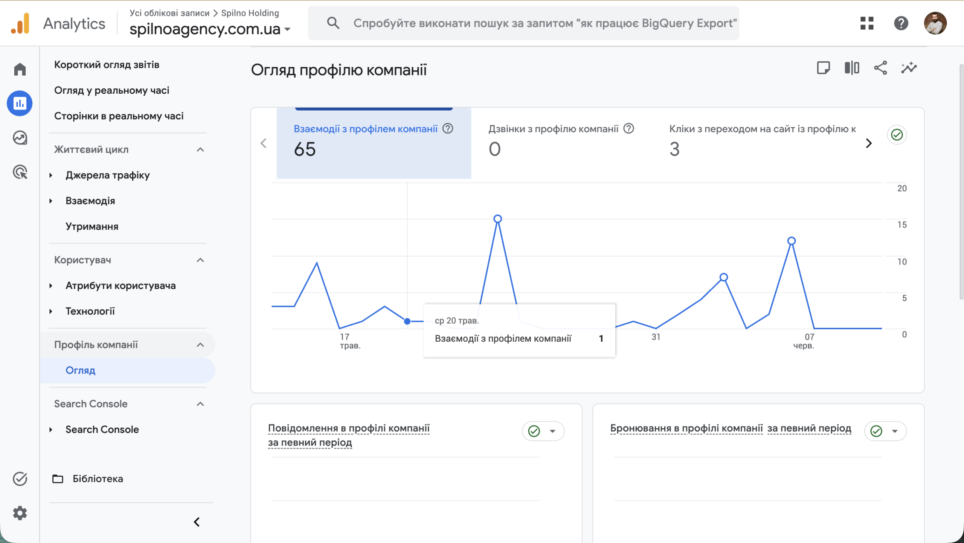Click help icon beside Взаємодії з профілем компанії
The width and height of the screenshot is (964, 543).
click(x=448, y=129)
